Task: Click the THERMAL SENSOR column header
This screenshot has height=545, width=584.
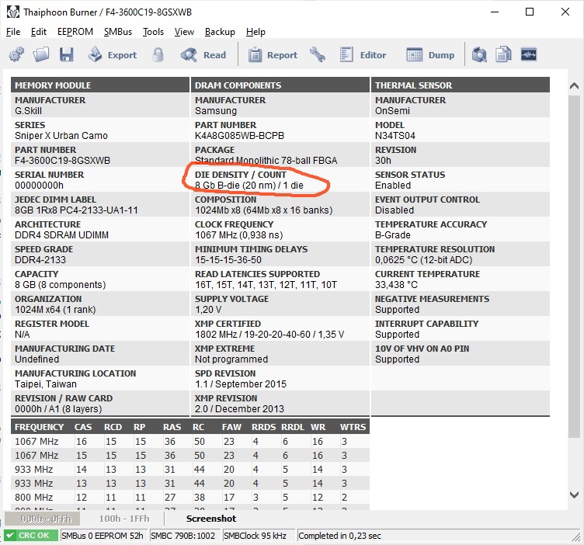Action: tap(461, 85)
